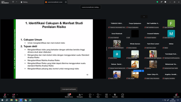Click Irmawati Naibaho participant name
The width and height of the screenshot is (181, 102).
(153, 33)
